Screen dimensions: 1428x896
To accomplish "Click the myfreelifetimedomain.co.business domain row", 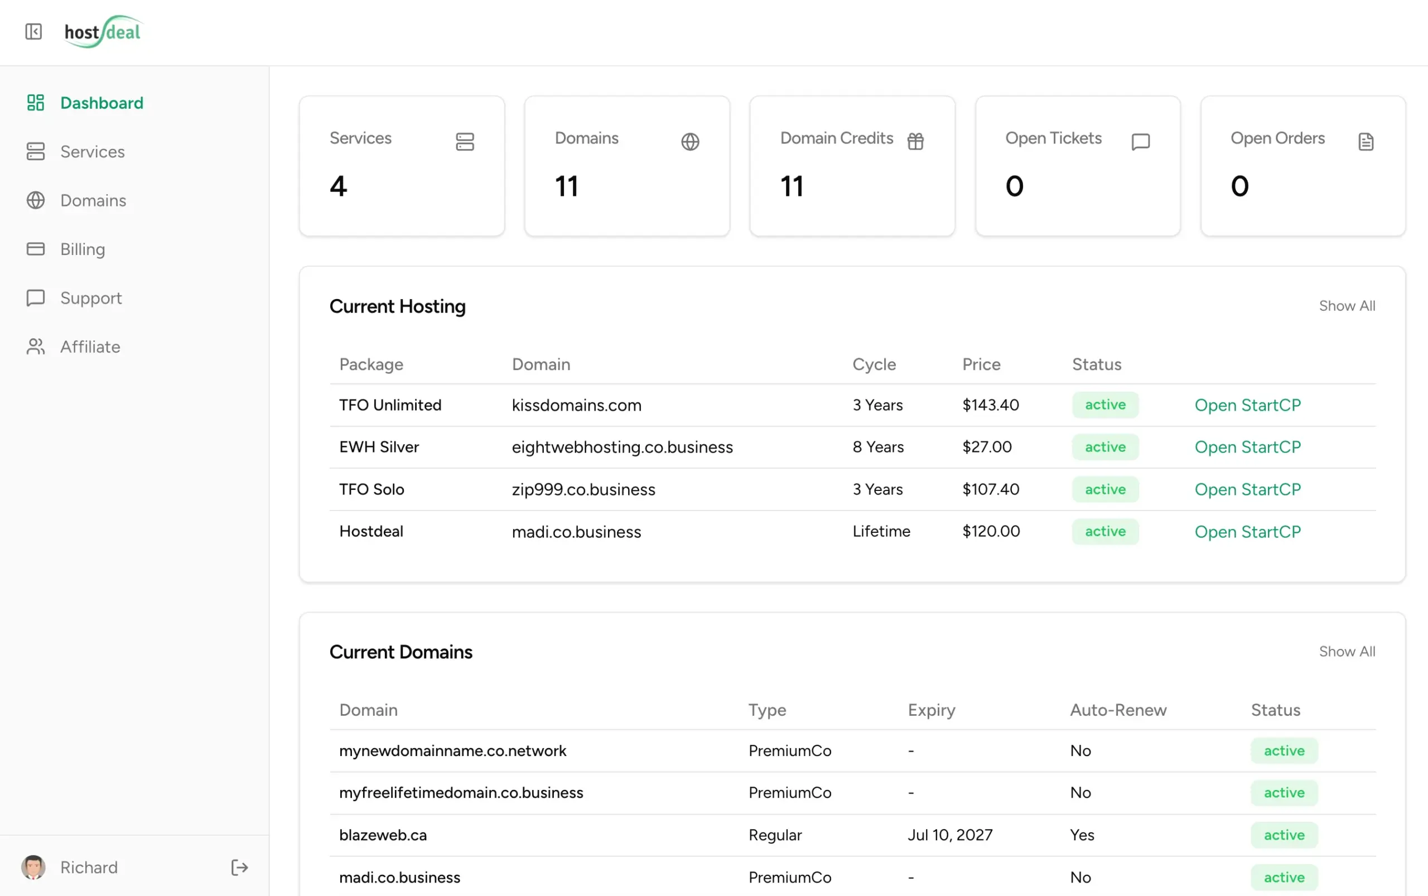I will [852, 793].
